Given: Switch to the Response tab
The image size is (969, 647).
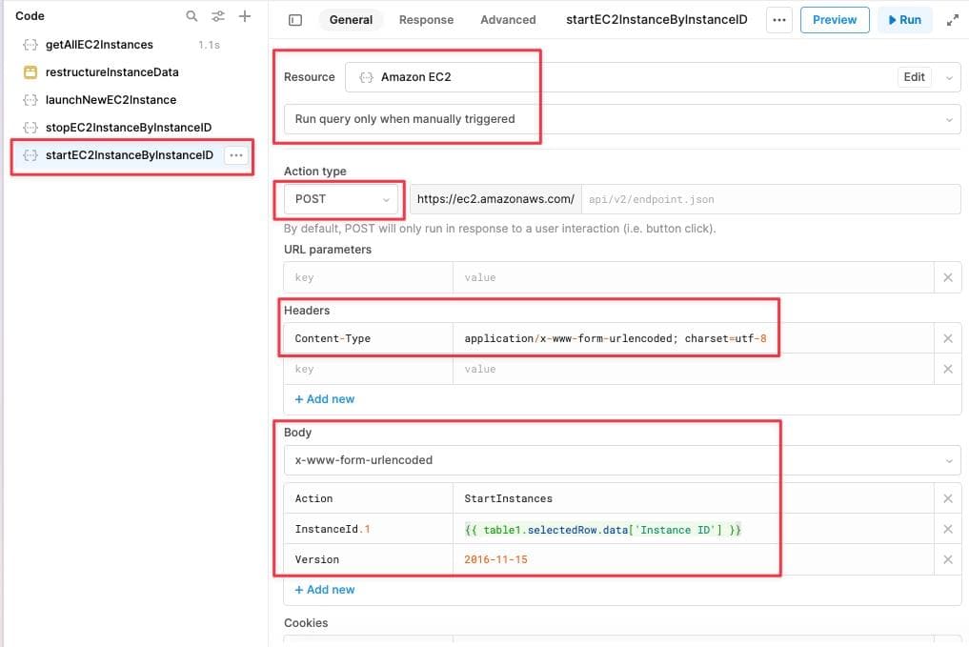Looking at the screenshot, I should point(426,19).
